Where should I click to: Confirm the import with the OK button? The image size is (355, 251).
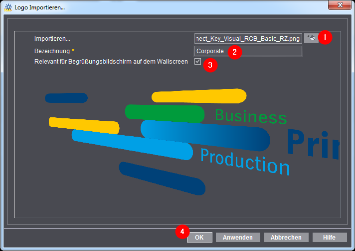199,238
